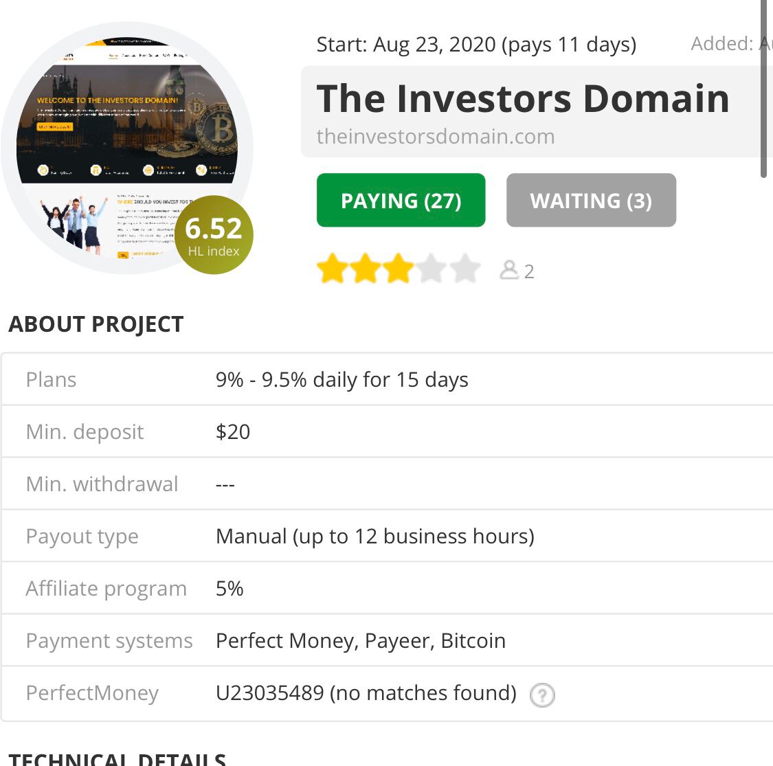
Task: Click the second gold rating star
Action: [365, 269]
